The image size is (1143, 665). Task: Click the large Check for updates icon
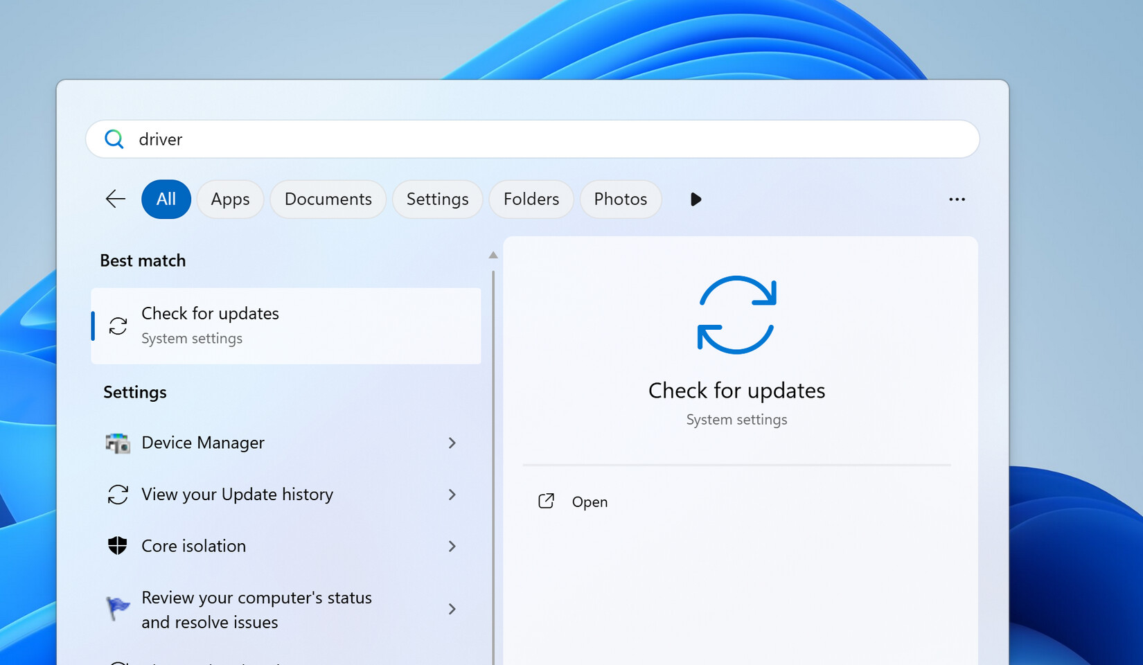point(736,314)
